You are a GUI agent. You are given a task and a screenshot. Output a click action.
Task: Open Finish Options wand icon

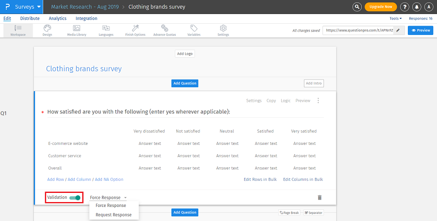pyautogui.click(x=135, y=29)
